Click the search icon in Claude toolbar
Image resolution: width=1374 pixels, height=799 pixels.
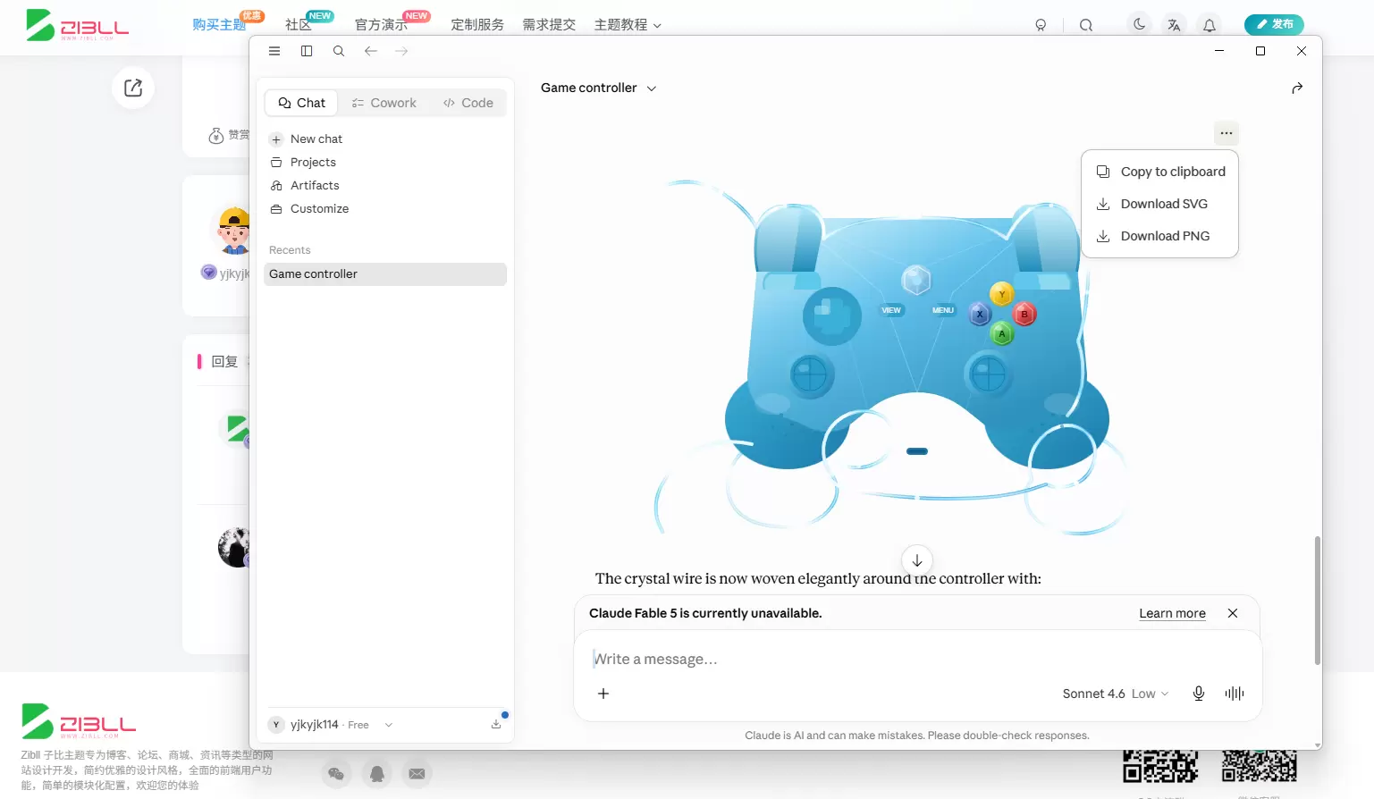click(x=339, y=51)
